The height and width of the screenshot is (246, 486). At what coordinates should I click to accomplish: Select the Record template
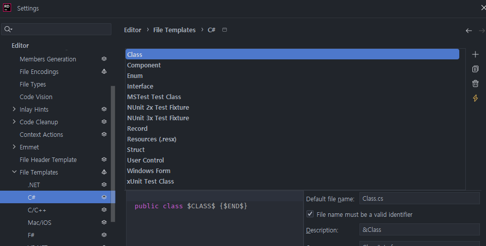click(x=292, y=128)
